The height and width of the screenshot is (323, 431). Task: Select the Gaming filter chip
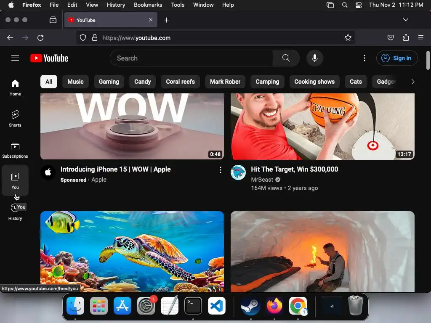click(x=109, y=82)
